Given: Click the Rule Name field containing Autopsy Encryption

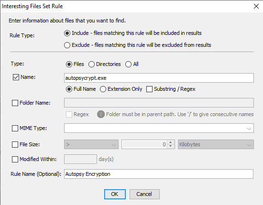Looking at the screenshot, I should tap(159, 174).
